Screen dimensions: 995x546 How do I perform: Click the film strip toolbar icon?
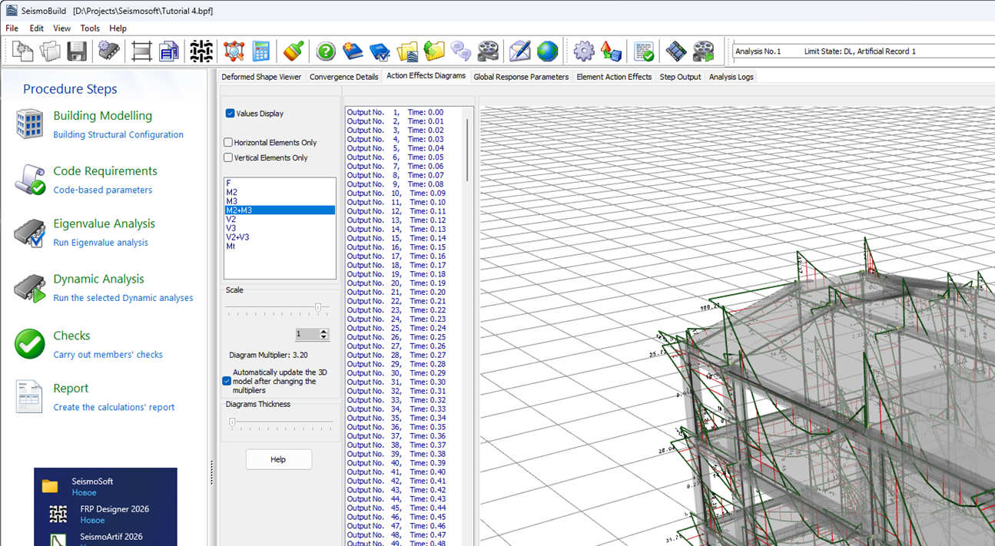point(676,51)
